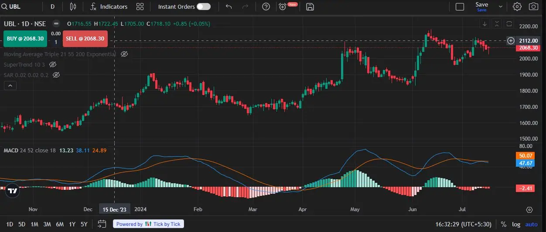546x232 pixels.
Task: Select SuperTrend 10 3 indicator label
Action: [24, 64]
